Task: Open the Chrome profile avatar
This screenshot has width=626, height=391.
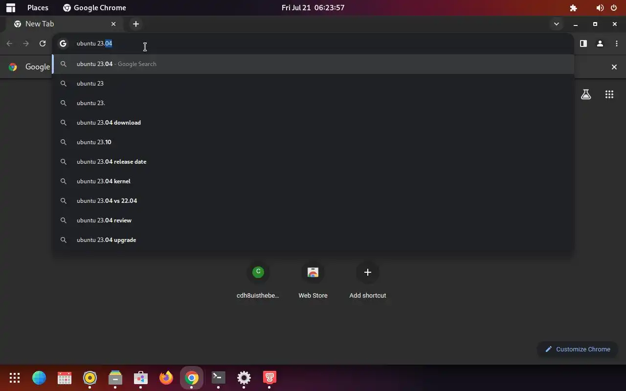Action: 600,43
